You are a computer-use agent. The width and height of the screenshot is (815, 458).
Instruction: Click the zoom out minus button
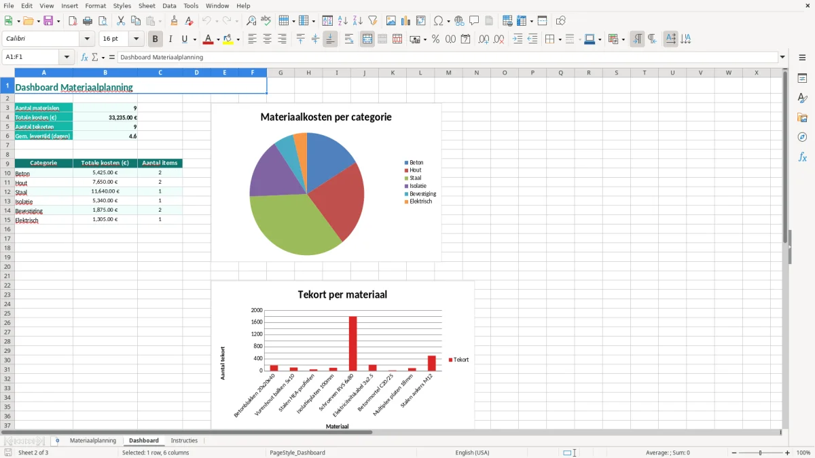tap(733, 453)
